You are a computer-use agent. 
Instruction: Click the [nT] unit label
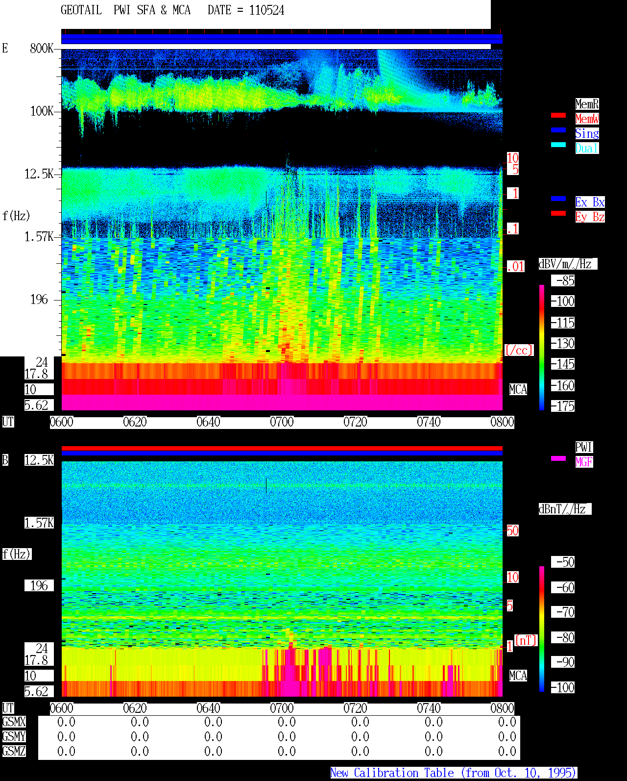[x=526, y=640]
